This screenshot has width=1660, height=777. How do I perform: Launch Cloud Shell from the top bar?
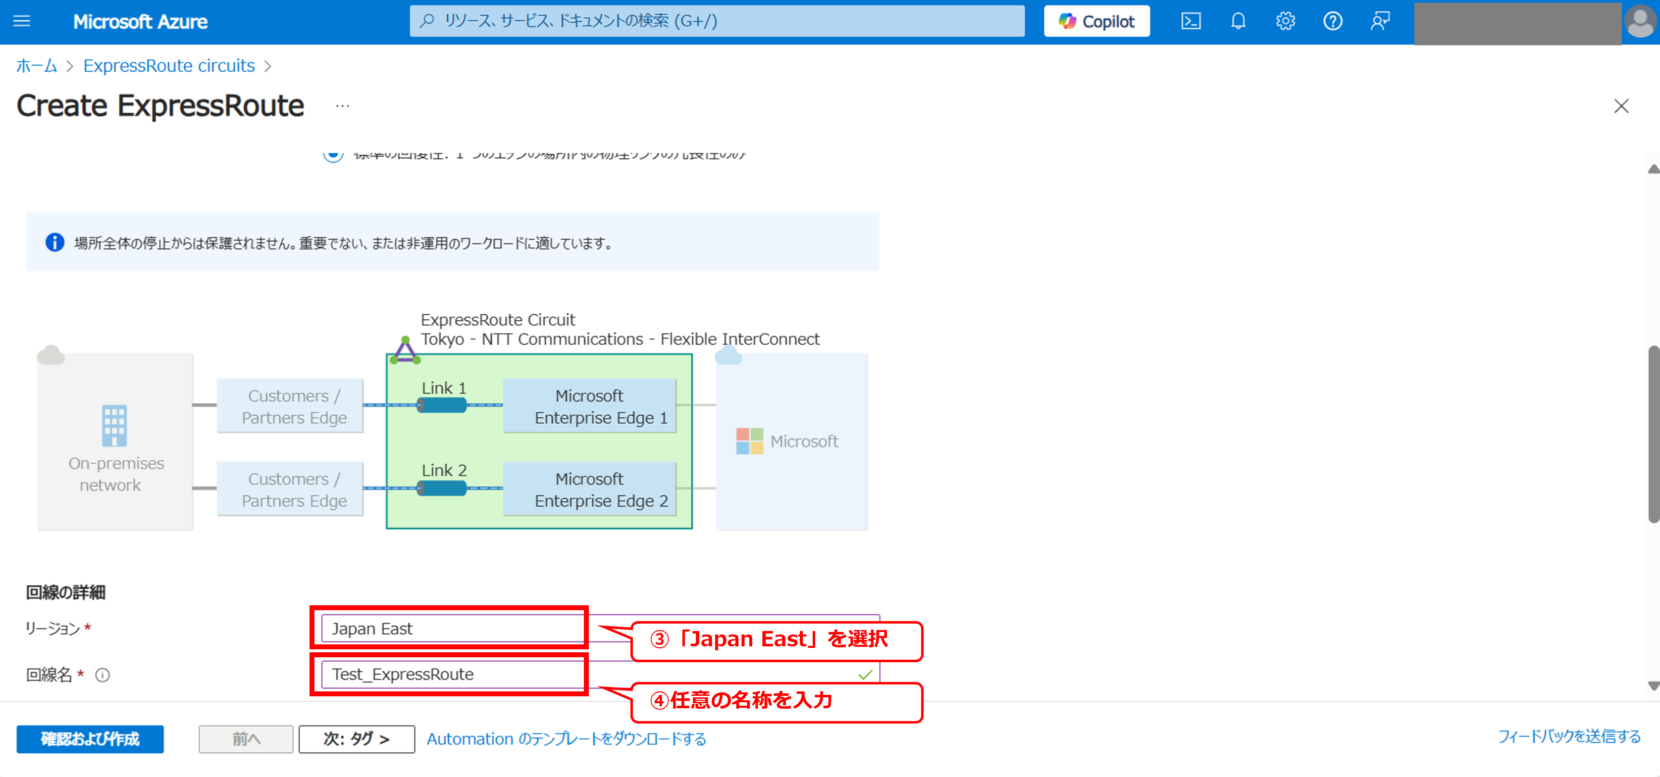tap(1190, 21)
